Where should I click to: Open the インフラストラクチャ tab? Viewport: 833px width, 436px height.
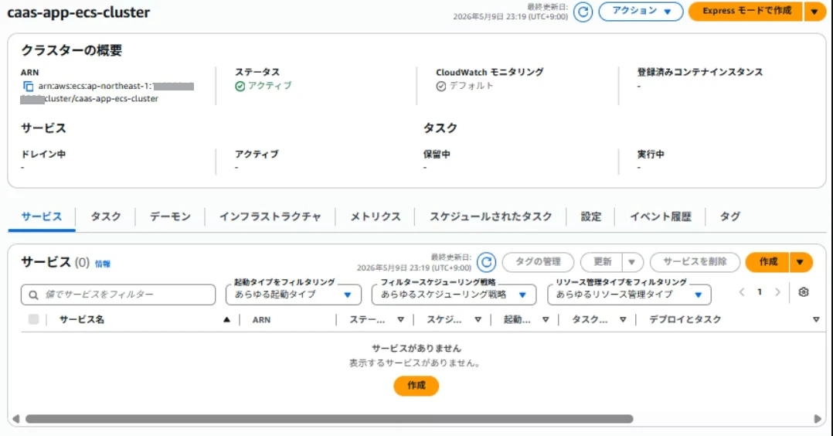point(270,216)
